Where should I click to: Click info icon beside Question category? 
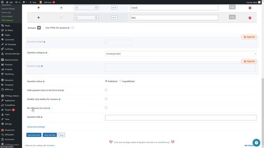pos(47,53)
